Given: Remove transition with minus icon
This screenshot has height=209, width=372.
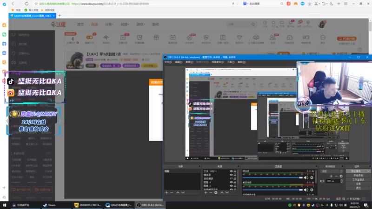Looking at the screenshot, I should pyautogui.click(x=336, y=176).
